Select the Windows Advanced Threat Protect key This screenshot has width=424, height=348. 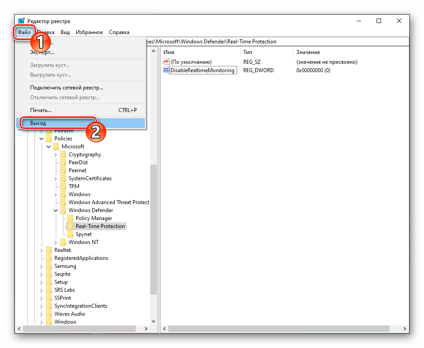(x=109, y=202)
